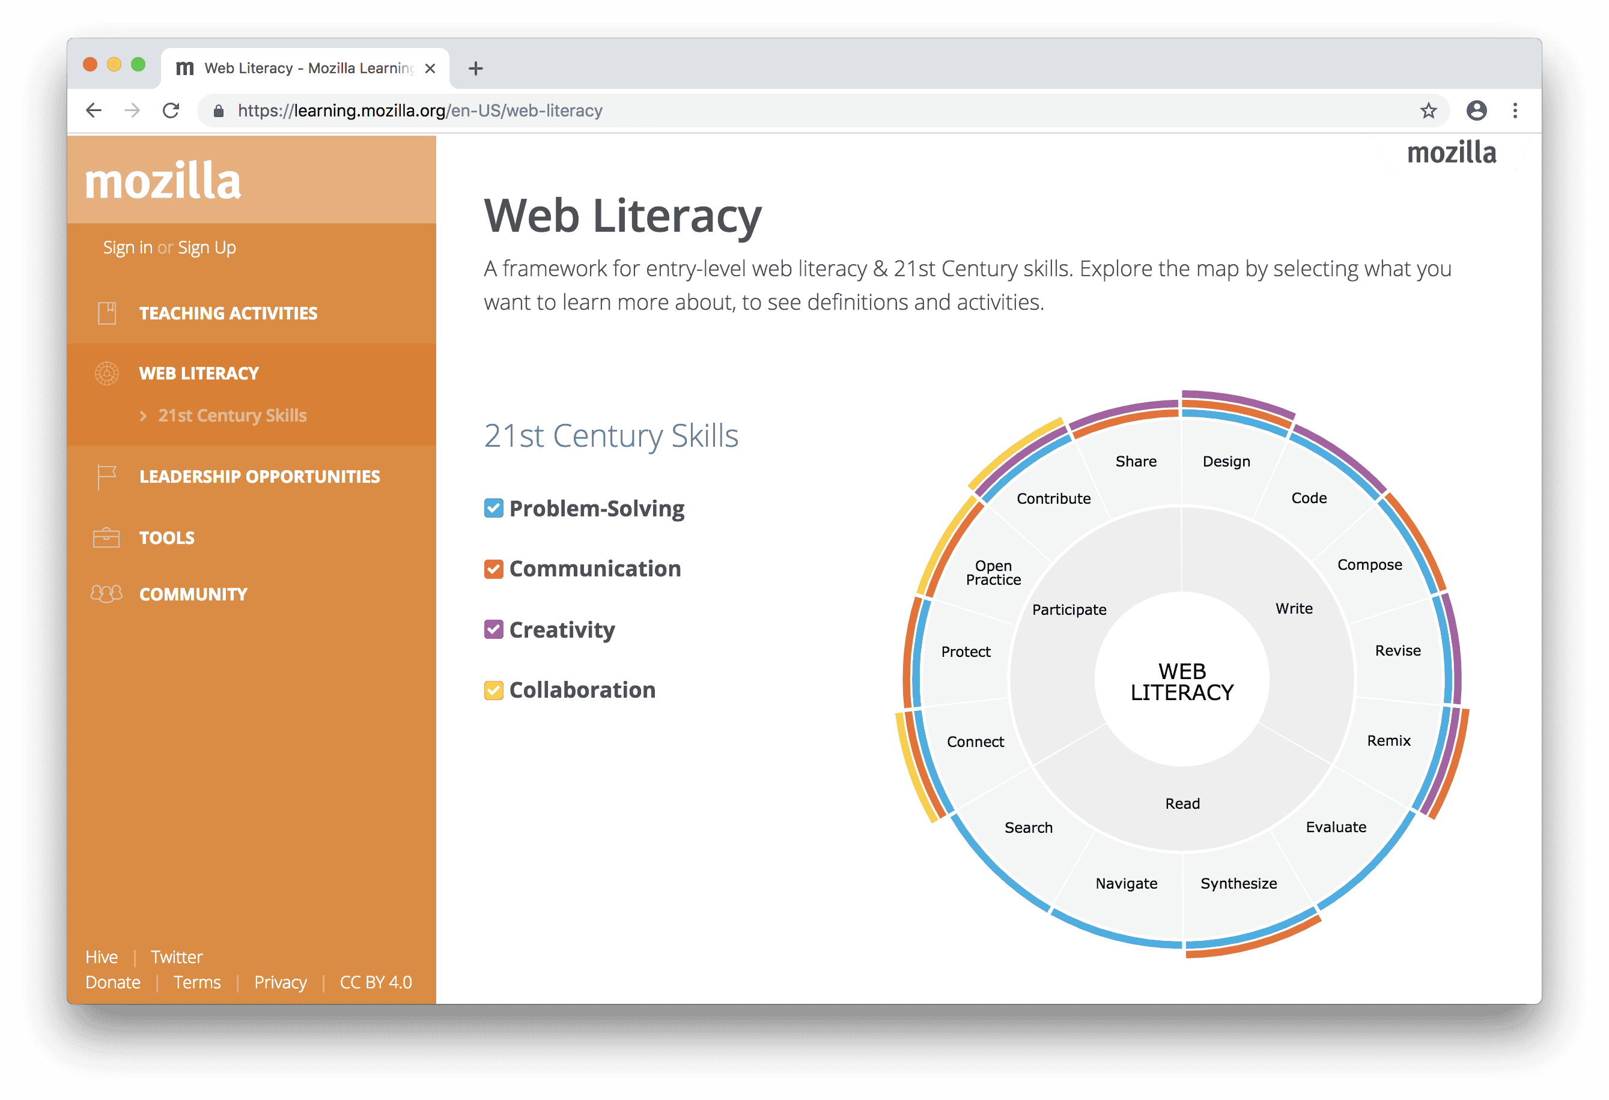This screenshot has width=1609, height=1100.
Task: Select the Search skill on the wheel
Action: click(x=1029, y=828)
